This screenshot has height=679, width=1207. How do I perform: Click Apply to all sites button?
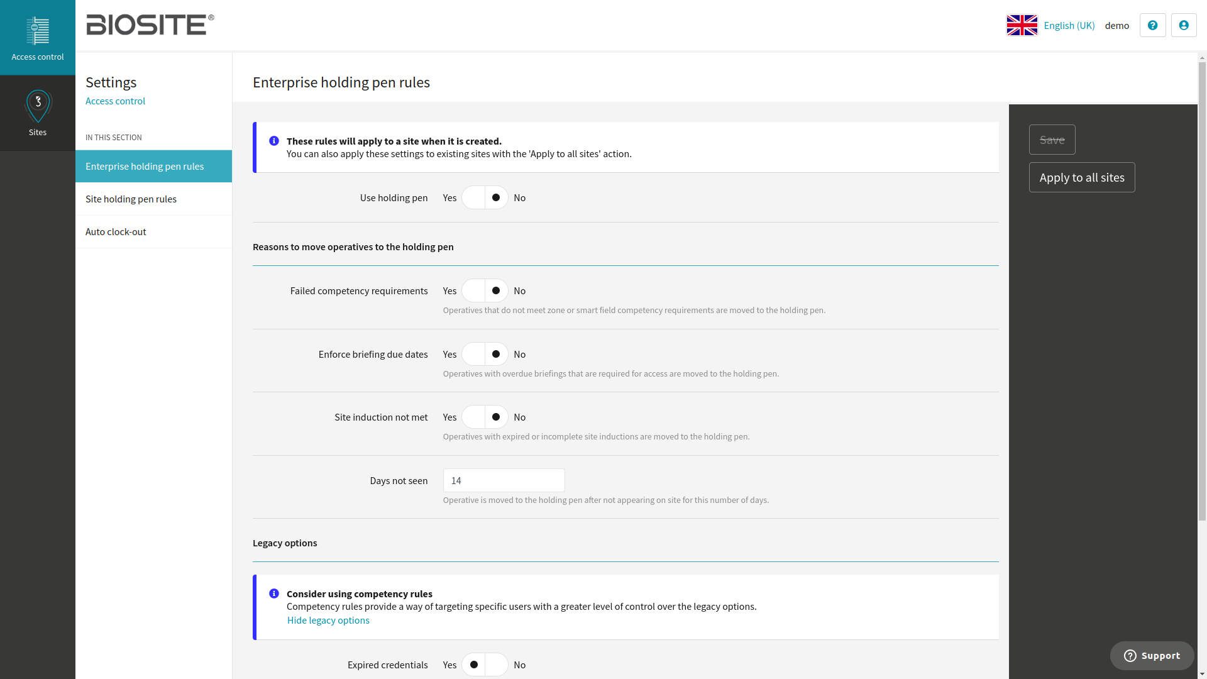(x=1082, y=177)
